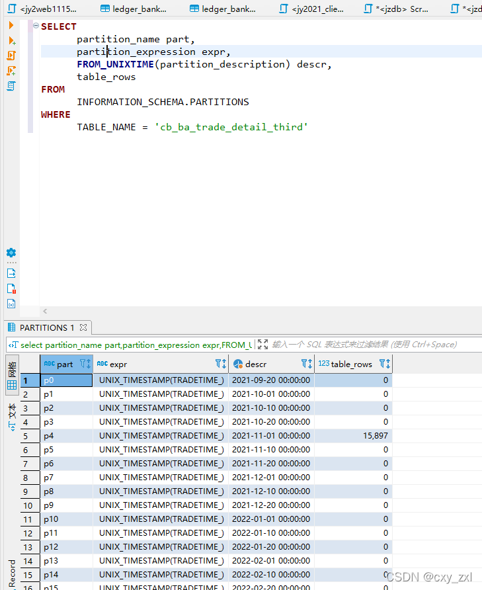Select the 15,897 table_rows cell
This screenshot has width=482, height=590.
click(353, 436)
